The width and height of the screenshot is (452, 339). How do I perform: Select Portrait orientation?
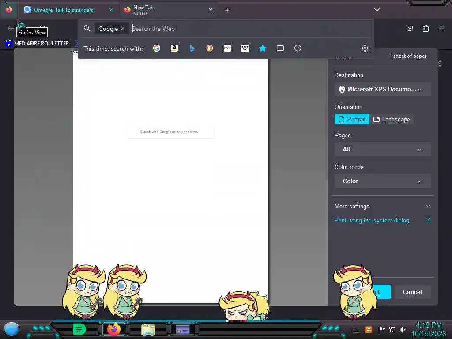(x=352, y=119)
